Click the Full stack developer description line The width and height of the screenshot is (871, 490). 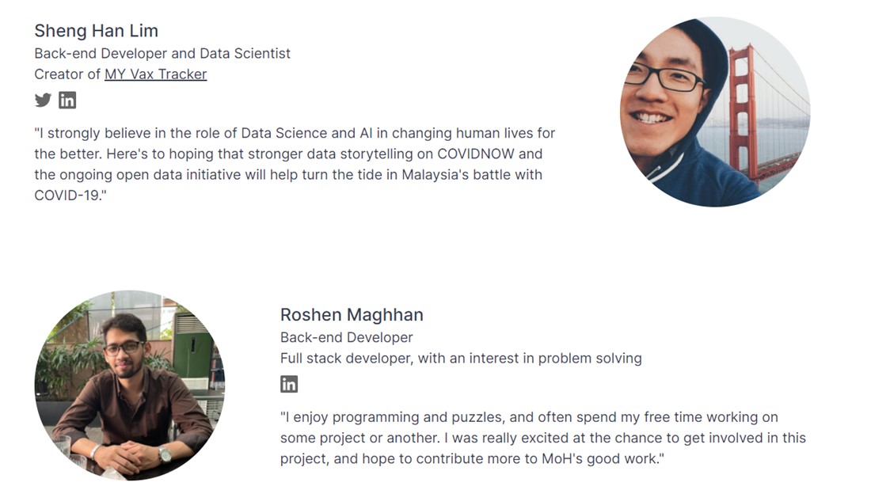(x=461, y=358)
